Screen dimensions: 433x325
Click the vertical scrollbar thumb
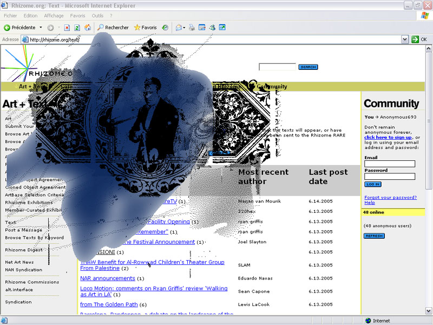point(428,121)
